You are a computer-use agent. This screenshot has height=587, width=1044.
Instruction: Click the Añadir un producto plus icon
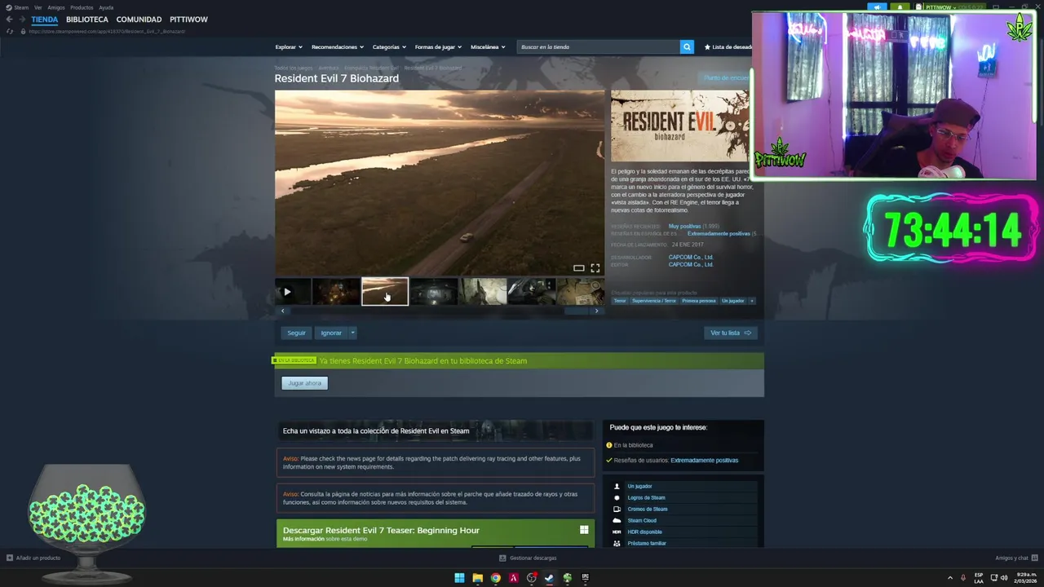click(10, 558)
